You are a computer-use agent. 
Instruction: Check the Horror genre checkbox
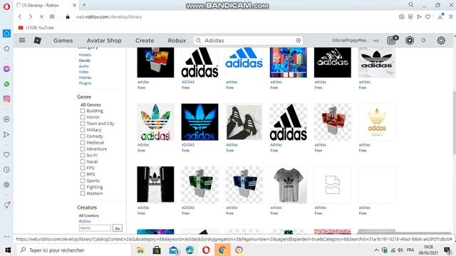coord(83,117)
